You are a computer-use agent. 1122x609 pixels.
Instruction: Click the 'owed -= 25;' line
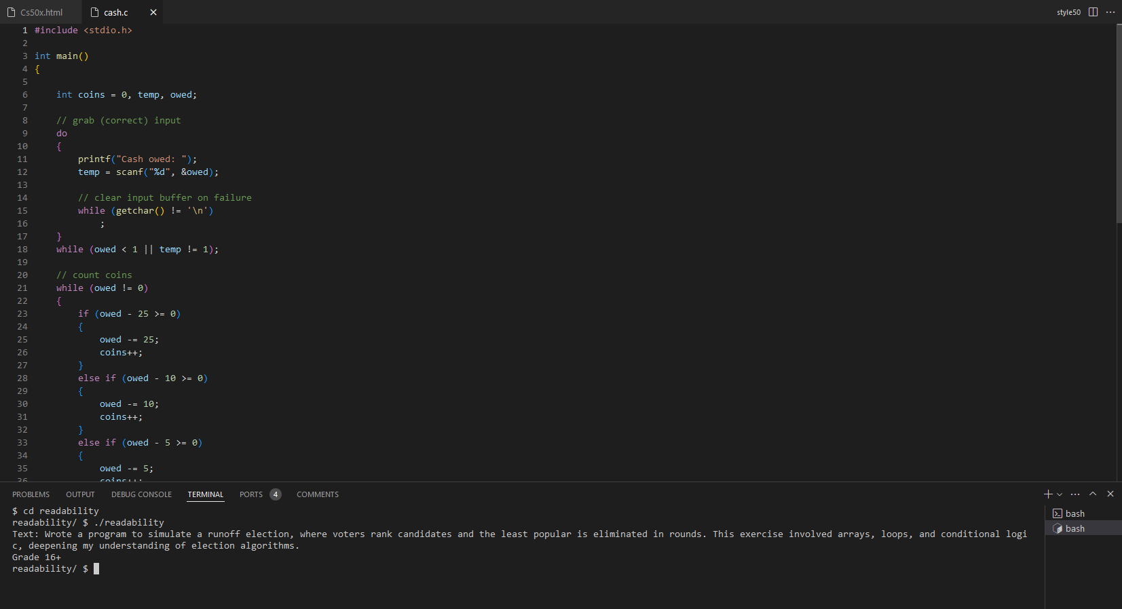[x=129, y=340]
